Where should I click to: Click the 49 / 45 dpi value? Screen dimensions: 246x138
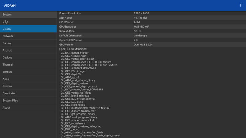[x=140, y=18]
